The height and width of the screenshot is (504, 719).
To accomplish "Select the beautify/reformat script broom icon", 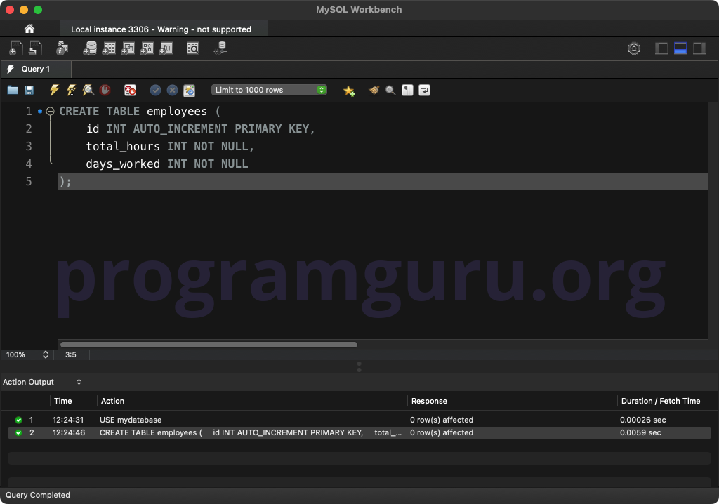I will click(374, 90).
